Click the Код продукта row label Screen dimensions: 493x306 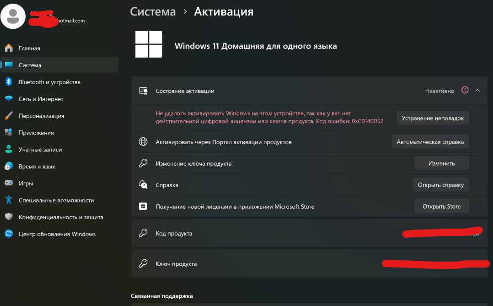point(174,233)
